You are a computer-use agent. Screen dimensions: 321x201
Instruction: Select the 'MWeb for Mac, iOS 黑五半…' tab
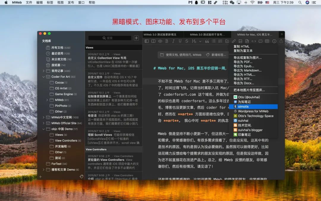[x=255, y=35]
